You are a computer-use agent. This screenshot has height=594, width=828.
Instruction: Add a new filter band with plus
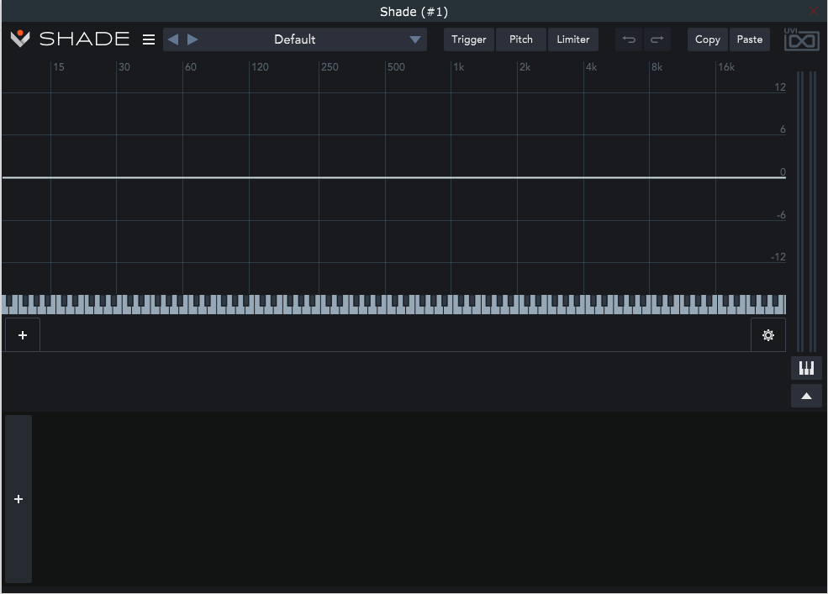coord(23,335)
